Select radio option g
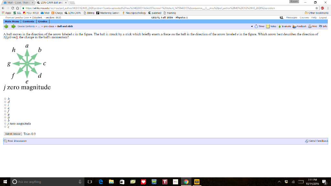Screen dimensions: 331x186 (5, 114)
